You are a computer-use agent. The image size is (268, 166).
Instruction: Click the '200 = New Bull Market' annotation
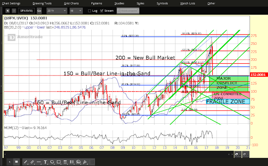point(145,58)
